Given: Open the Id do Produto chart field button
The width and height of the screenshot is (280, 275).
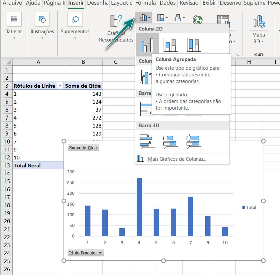Looking at the screenshot, I should (85, 253).
